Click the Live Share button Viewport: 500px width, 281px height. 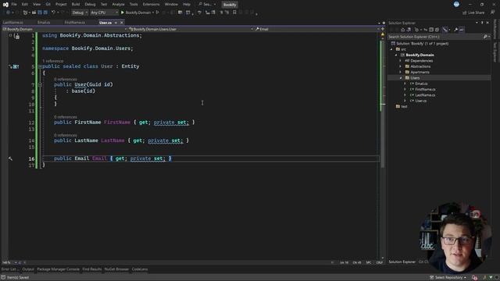(x=474, y=12)
